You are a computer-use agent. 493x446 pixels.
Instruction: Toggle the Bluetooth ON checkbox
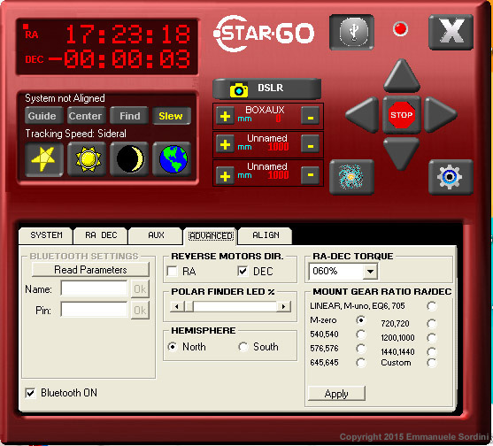tap(30, 393)
